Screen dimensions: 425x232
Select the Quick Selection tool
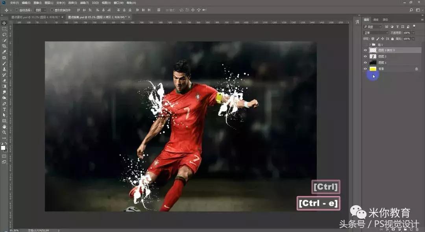pyautogui.click(x=4, y=41)
